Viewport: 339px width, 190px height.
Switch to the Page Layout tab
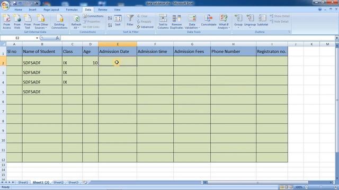tap(51, 9)
